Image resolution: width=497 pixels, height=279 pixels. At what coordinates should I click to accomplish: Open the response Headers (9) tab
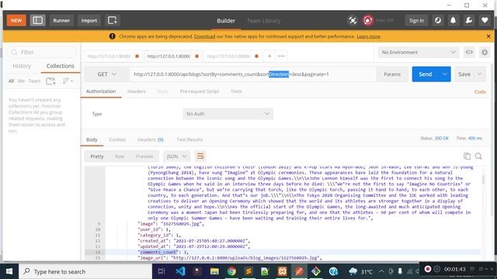pos(150,139)
